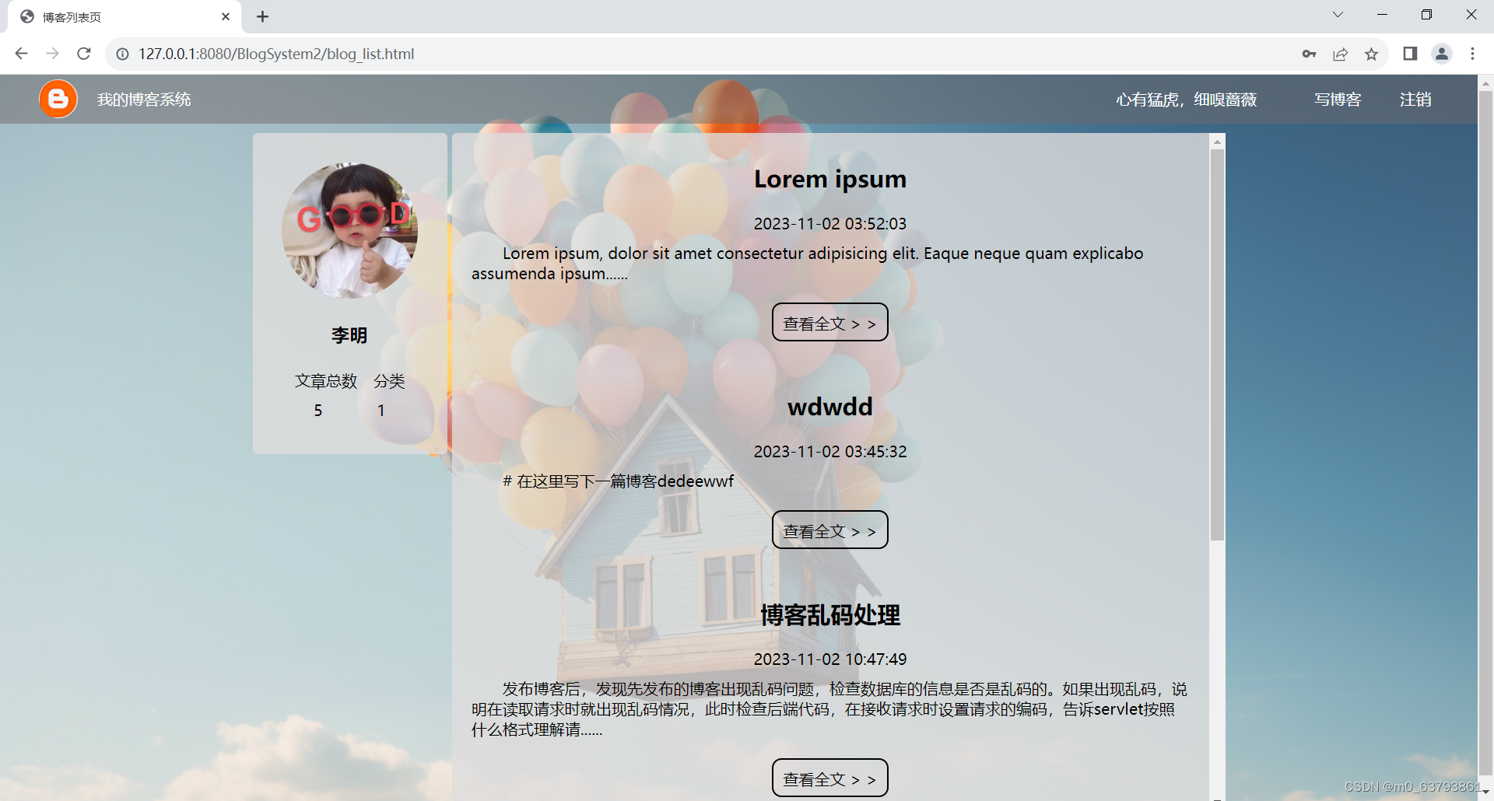Click the address bar URL
This screenshot has height=801, width=1494.
click(x=276, y=54)
